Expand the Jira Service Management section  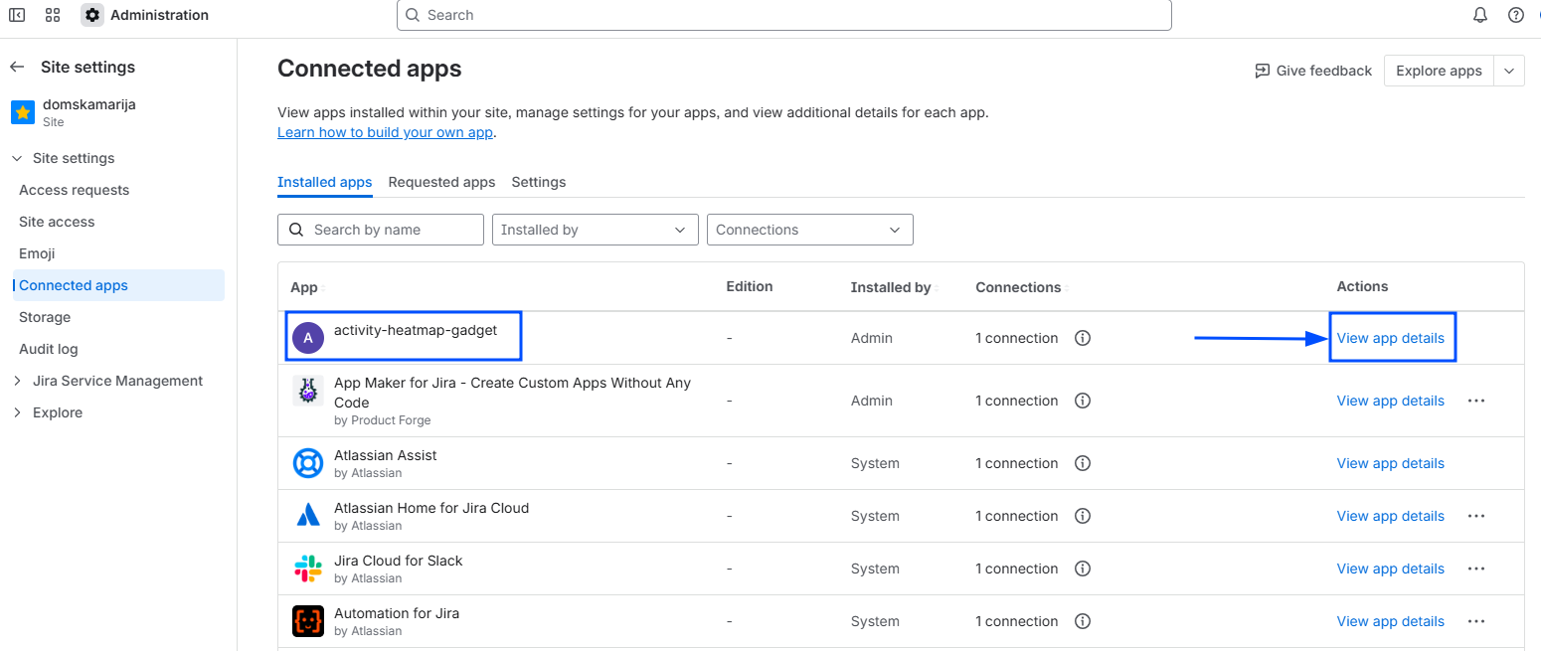point(17,381)
